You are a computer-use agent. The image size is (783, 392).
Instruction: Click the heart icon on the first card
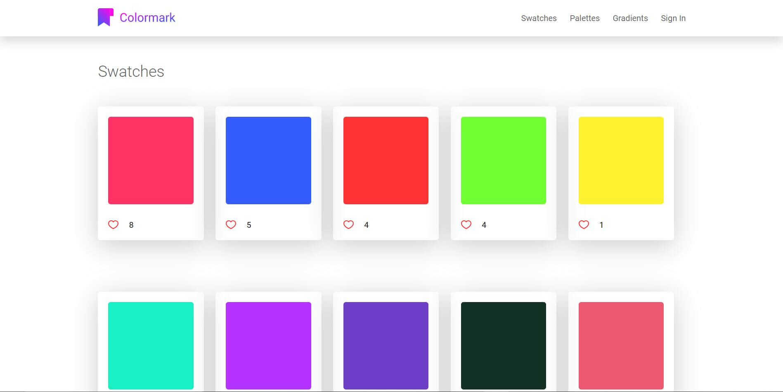(113, 224)
